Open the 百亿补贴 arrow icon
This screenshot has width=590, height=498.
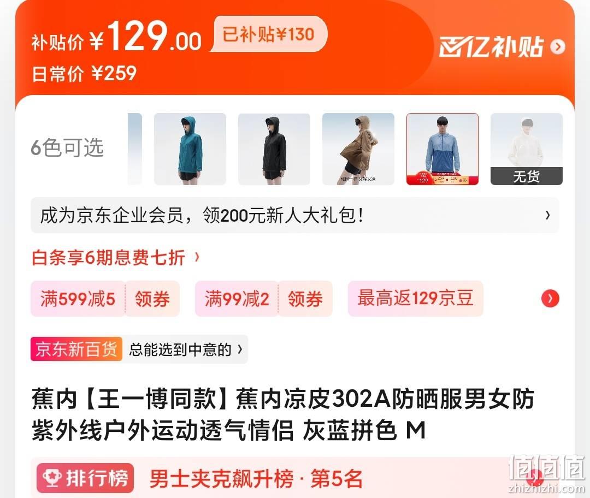tap(558, 46)
